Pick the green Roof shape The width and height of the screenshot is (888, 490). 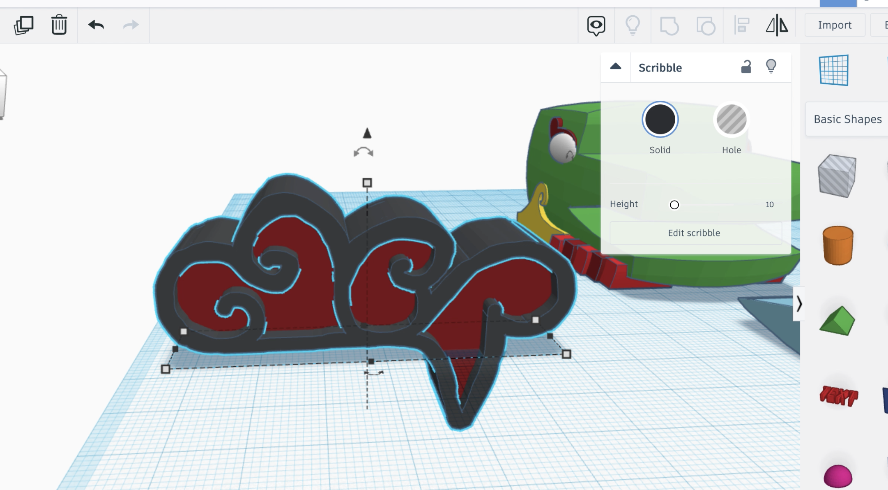click(x=837, y=321)
